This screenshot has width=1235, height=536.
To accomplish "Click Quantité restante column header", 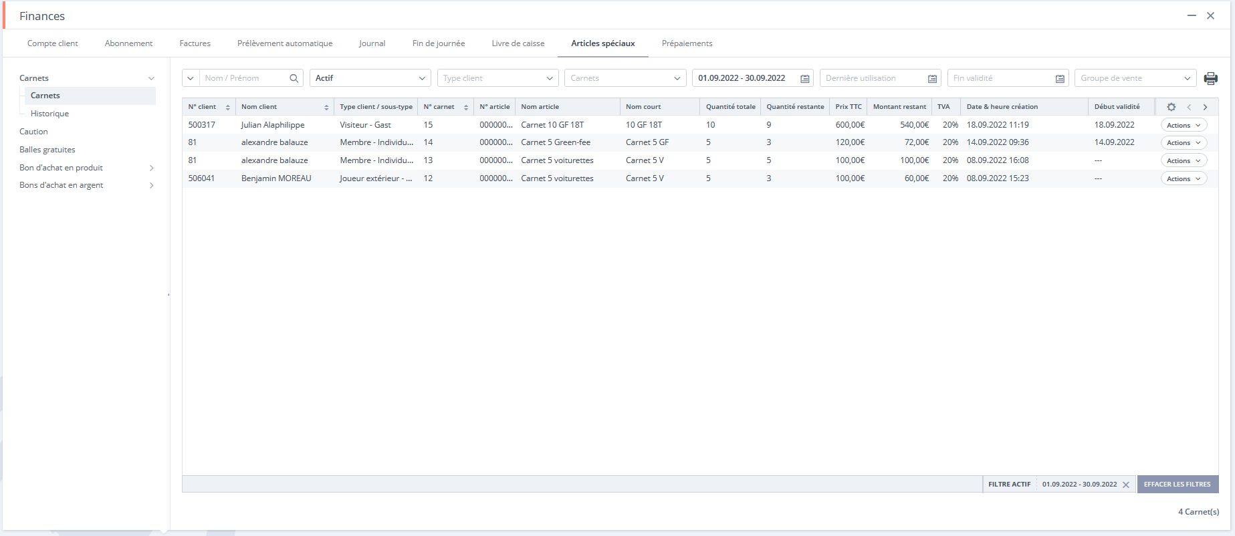I will [795, 107].
